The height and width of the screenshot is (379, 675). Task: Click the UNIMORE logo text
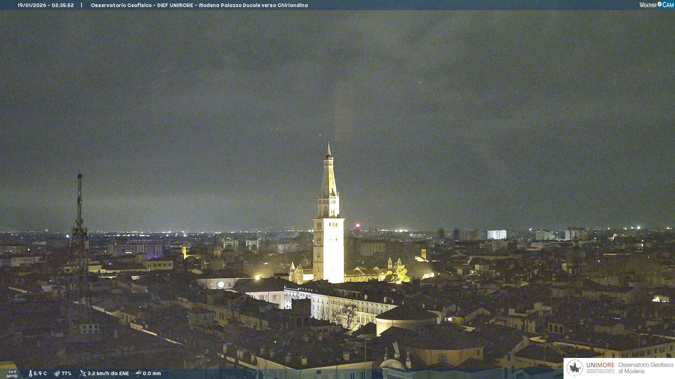tap(600, 366)
